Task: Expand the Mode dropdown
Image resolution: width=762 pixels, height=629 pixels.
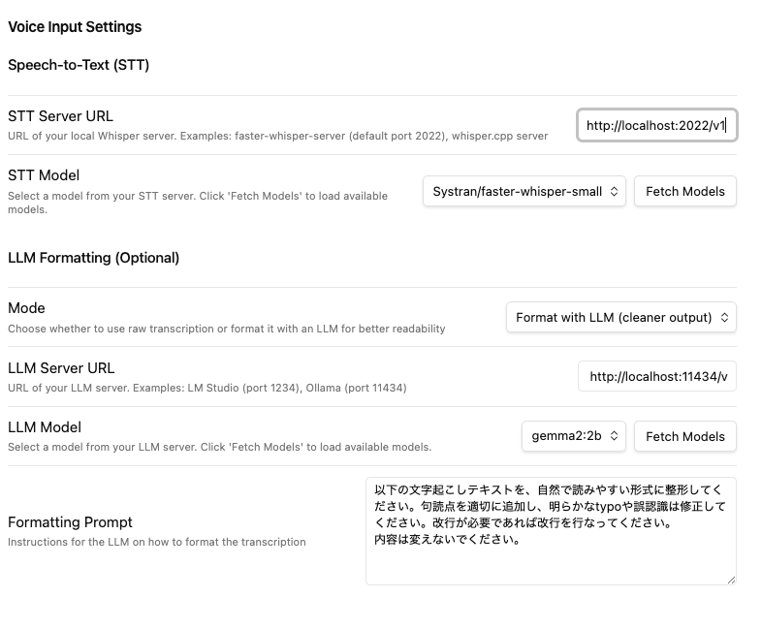Action: (620, 317)
